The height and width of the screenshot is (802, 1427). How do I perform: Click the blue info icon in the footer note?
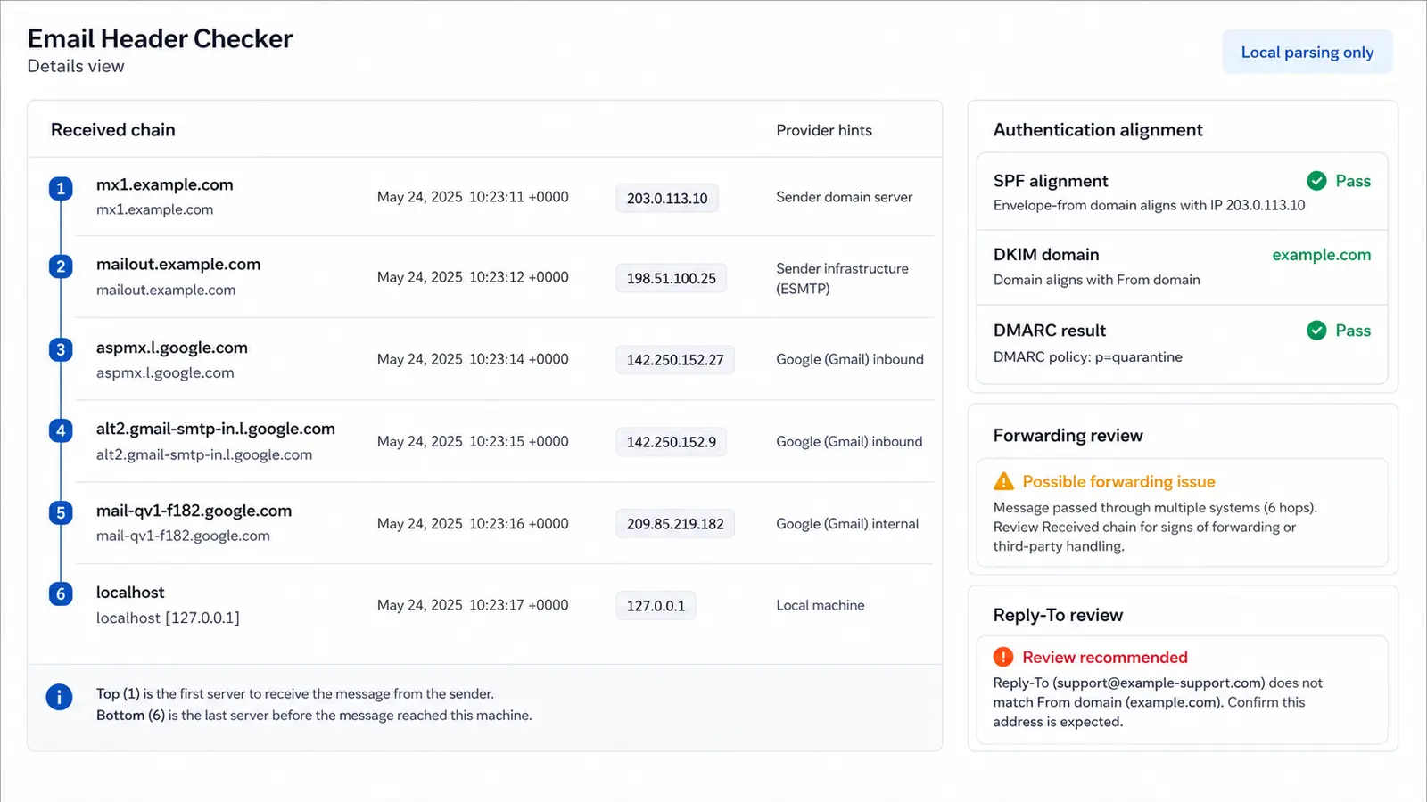(x=60, y=698)
